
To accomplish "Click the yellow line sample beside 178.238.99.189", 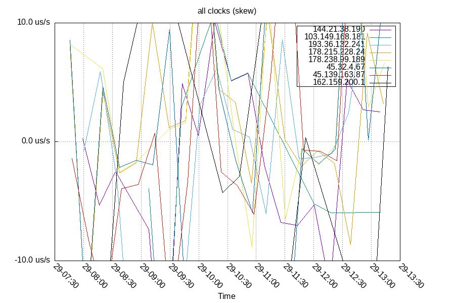I will coord(380,60).
